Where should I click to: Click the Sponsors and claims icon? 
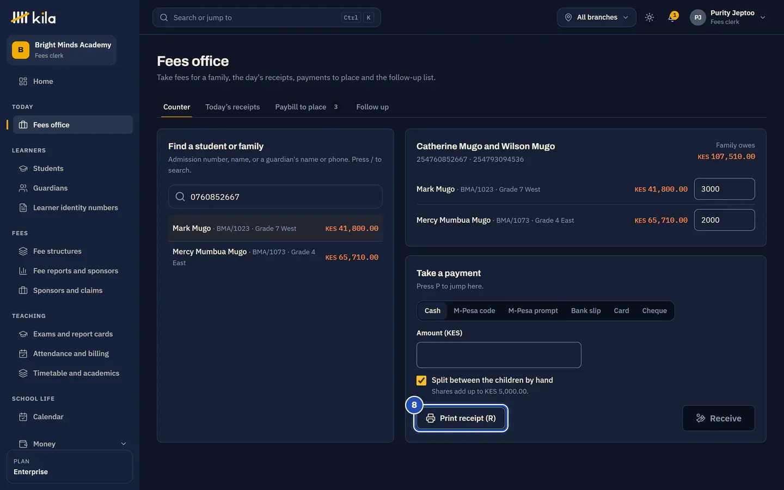click(23, 290)
